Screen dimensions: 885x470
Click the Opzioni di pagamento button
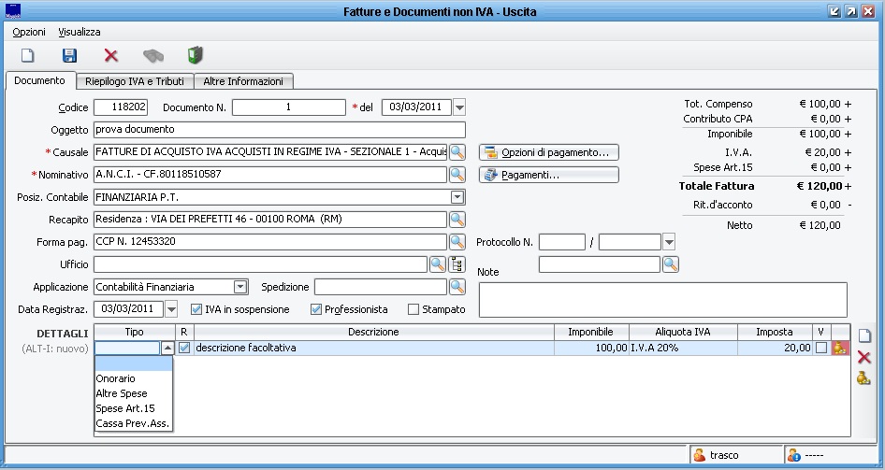pos(549,152)
